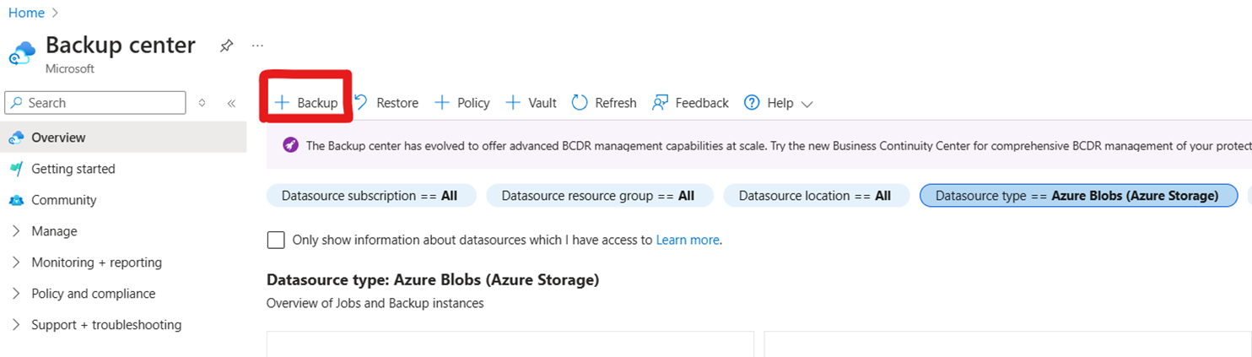Go to Home breadcrumb link
Image resolution: width=1252 pixels, height=357 pixels.
[x=25, y=13]
